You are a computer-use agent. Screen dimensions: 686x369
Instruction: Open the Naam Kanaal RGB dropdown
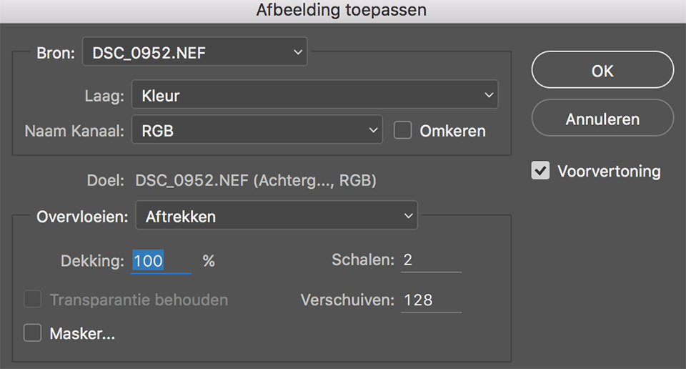pos(257,131)
